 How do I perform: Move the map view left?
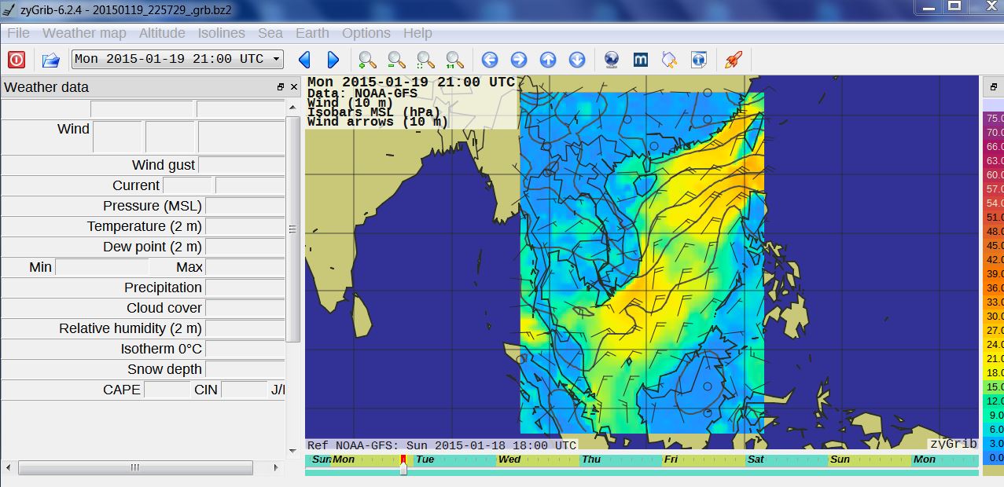pos(490,60)
